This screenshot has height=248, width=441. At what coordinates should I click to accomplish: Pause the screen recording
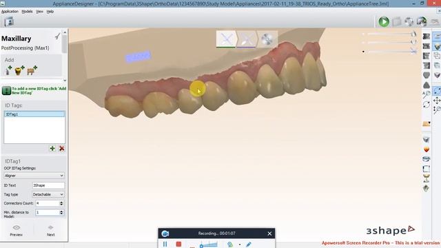click(165, 244)
